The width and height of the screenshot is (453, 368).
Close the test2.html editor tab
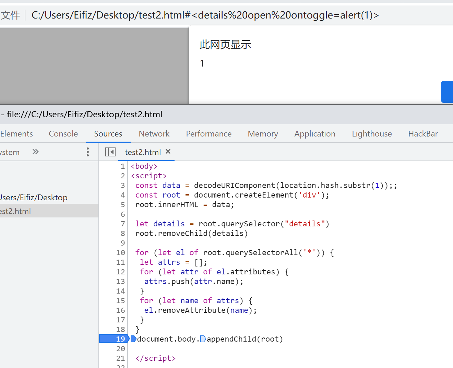point(168,152)
